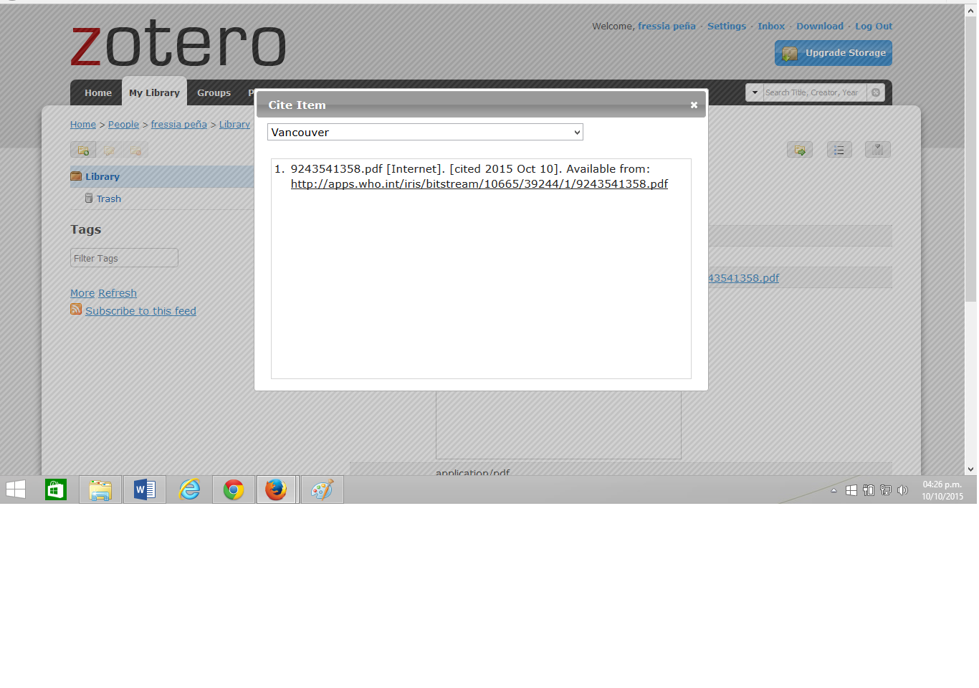Image resolution: width=979 pixels, height=688 pixels.
Task: Click the green storage icon on Upgrade Storage
Action: pos(789,53)
